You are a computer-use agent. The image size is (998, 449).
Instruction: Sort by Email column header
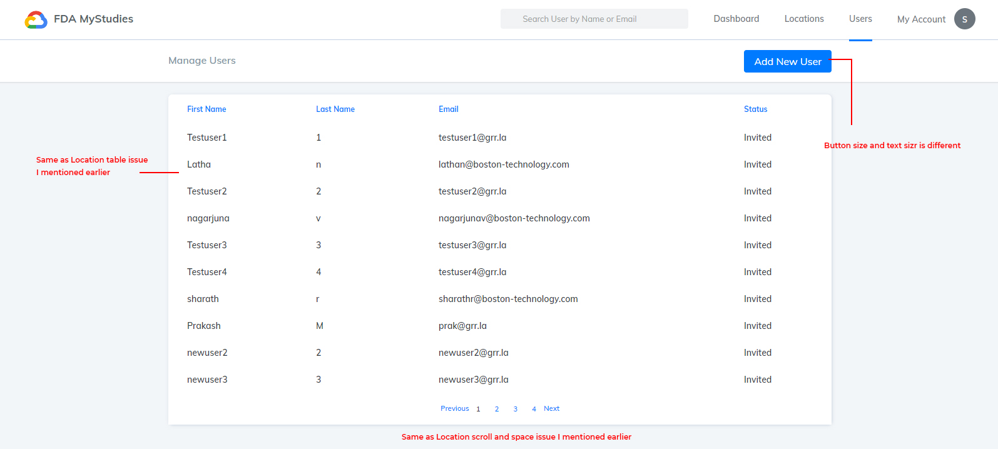(449, 109)
